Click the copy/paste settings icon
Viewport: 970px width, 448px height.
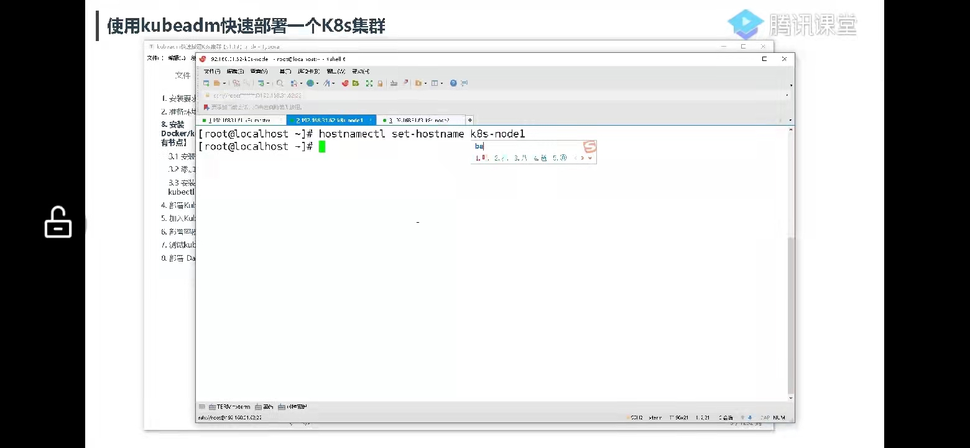click(294, 83)
